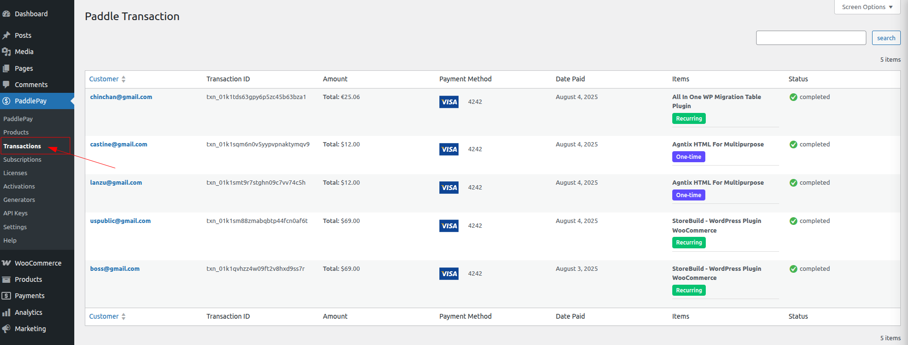The width and height of the screenshot is (908, 345).
Task: Click Dashboard label in admin menu
Action: [x=31, y=14]
